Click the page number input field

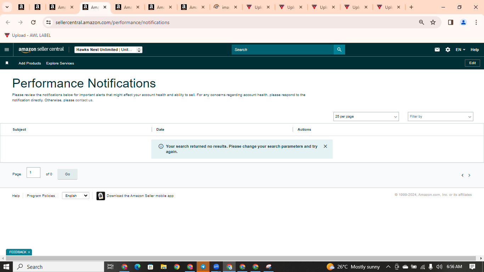point(33,172)
